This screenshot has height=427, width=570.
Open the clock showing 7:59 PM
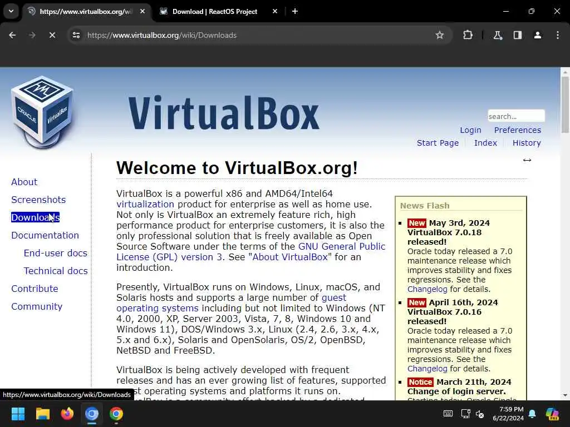(508, 414)
